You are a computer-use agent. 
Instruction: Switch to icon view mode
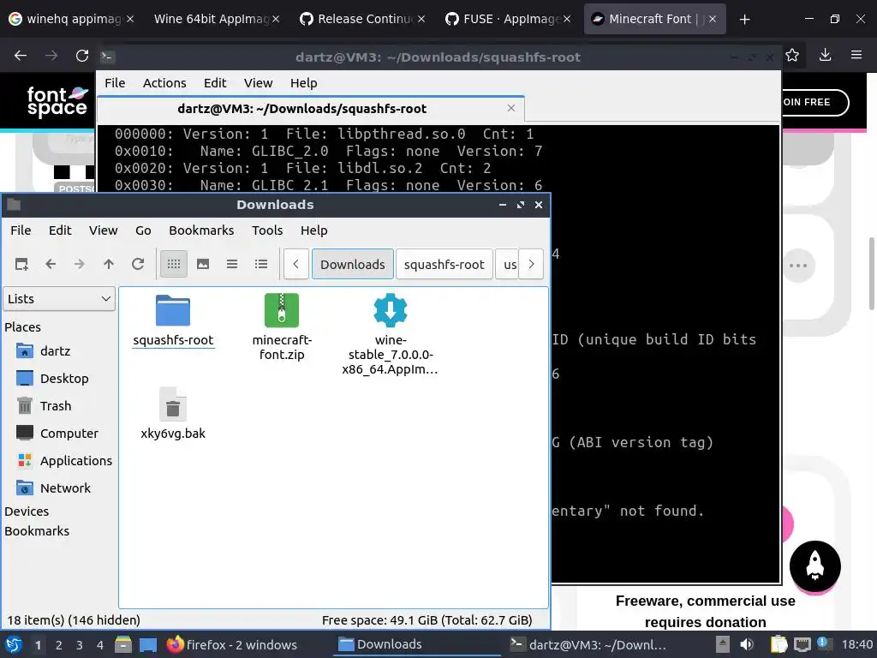click(174, 264)
